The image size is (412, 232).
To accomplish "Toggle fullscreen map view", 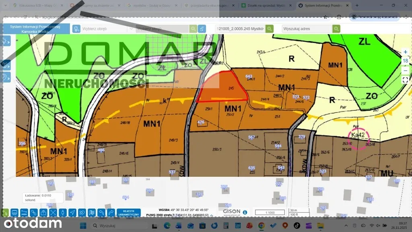I will point(405,80).
